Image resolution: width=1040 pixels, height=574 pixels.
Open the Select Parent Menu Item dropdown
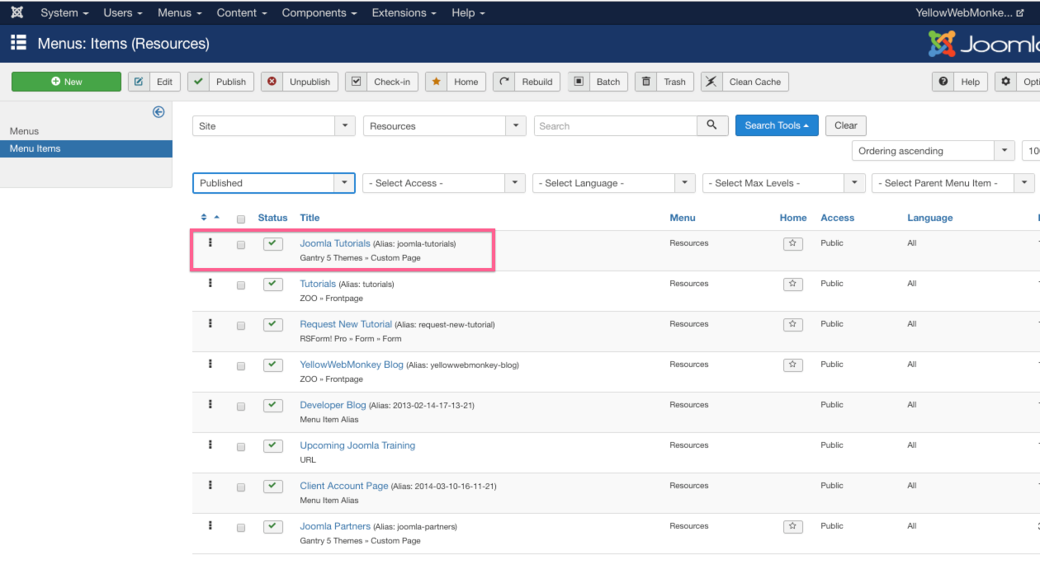pos(953,183)
